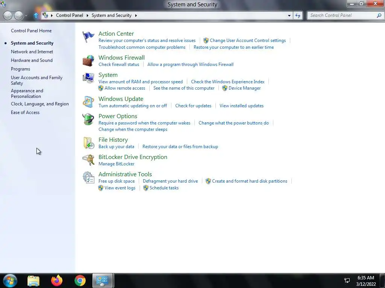Select Hardware and Sound category
This screenshot has height=288, width=385.
32,60
